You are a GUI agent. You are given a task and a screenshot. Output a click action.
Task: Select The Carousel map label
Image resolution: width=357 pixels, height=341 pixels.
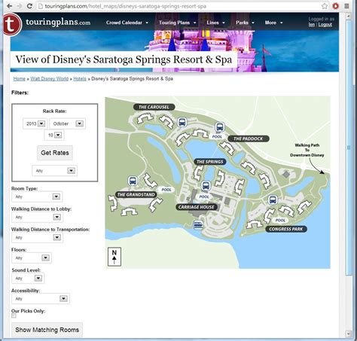154,107
